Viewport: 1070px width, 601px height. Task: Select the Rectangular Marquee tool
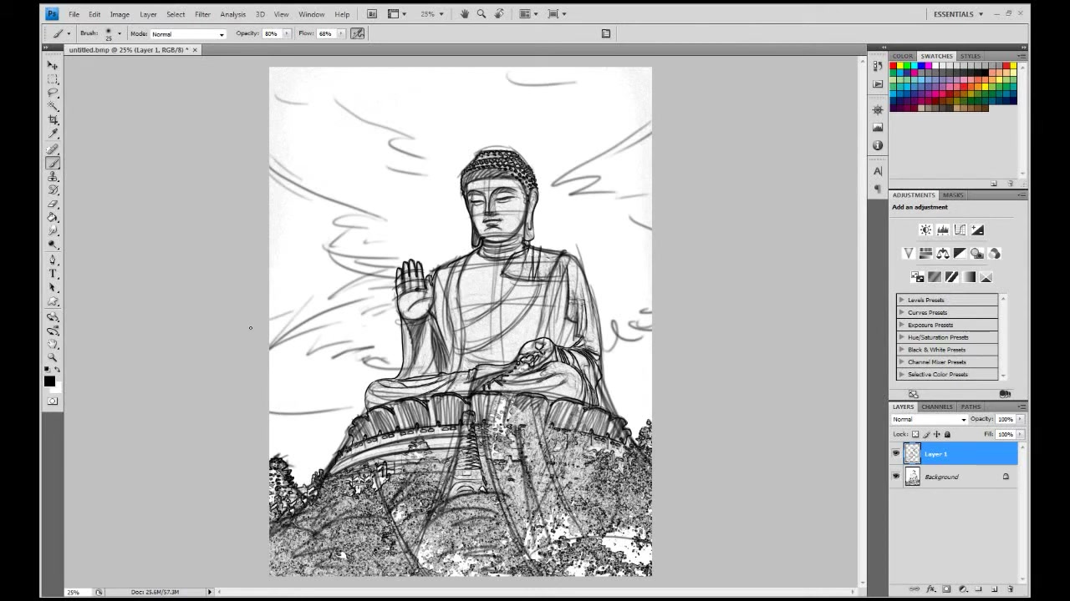53,79
